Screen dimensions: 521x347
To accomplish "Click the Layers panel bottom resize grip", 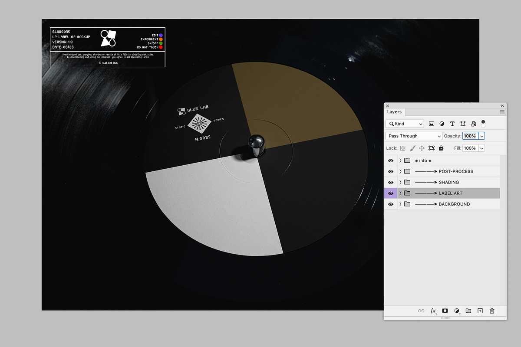I will coord(445,318).
